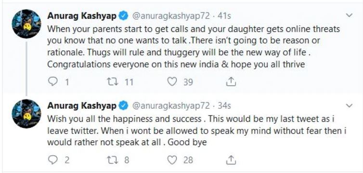Share the first tweet via share icon
The height and width of the screenshot is (173, 363).
coord(231,82)
